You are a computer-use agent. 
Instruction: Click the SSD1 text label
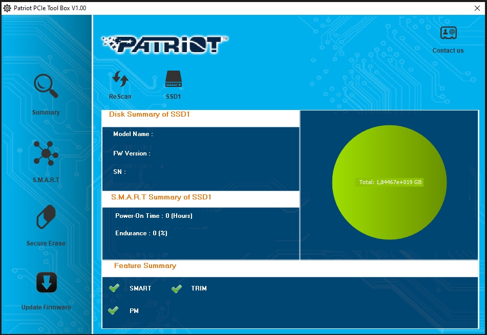(x=173, y=97)
